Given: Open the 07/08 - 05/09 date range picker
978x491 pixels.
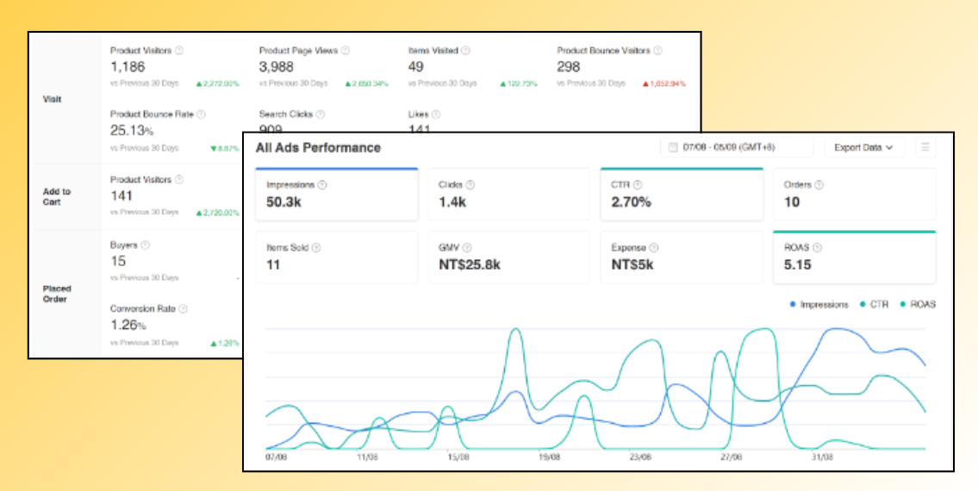Looking at the screenshot, I should click(736, 147).
